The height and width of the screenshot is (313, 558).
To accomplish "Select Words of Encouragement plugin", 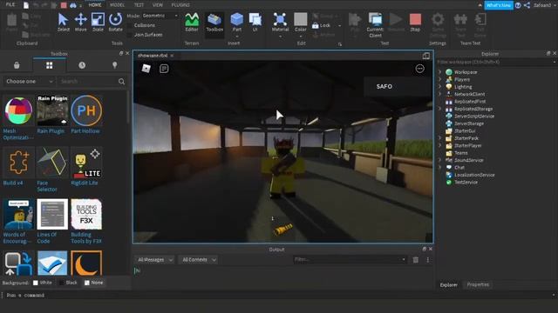I will tap(18, 214).
